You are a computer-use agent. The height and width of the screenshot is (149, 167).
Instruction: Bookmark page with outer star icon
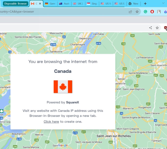tap(137, 12)
